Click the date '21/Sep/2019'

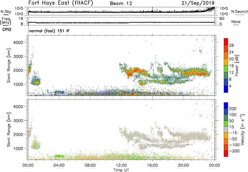click(x=198, y=3)
